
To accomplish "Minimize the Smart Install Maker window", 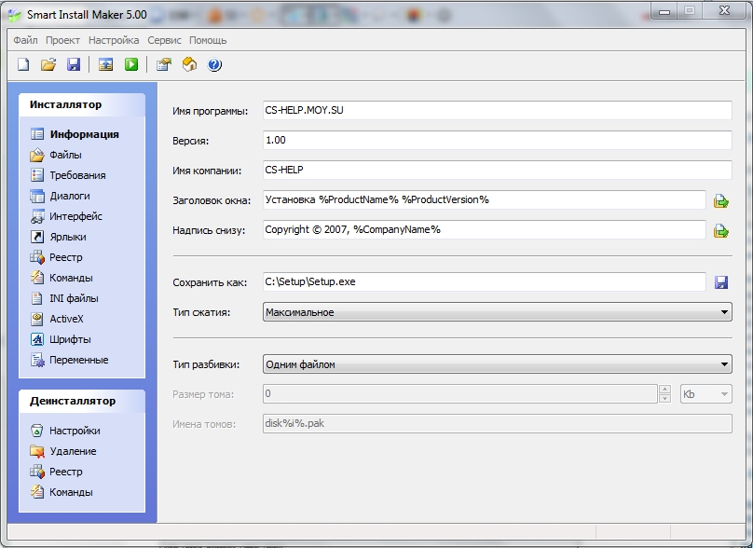I will (x=664, y=11).
